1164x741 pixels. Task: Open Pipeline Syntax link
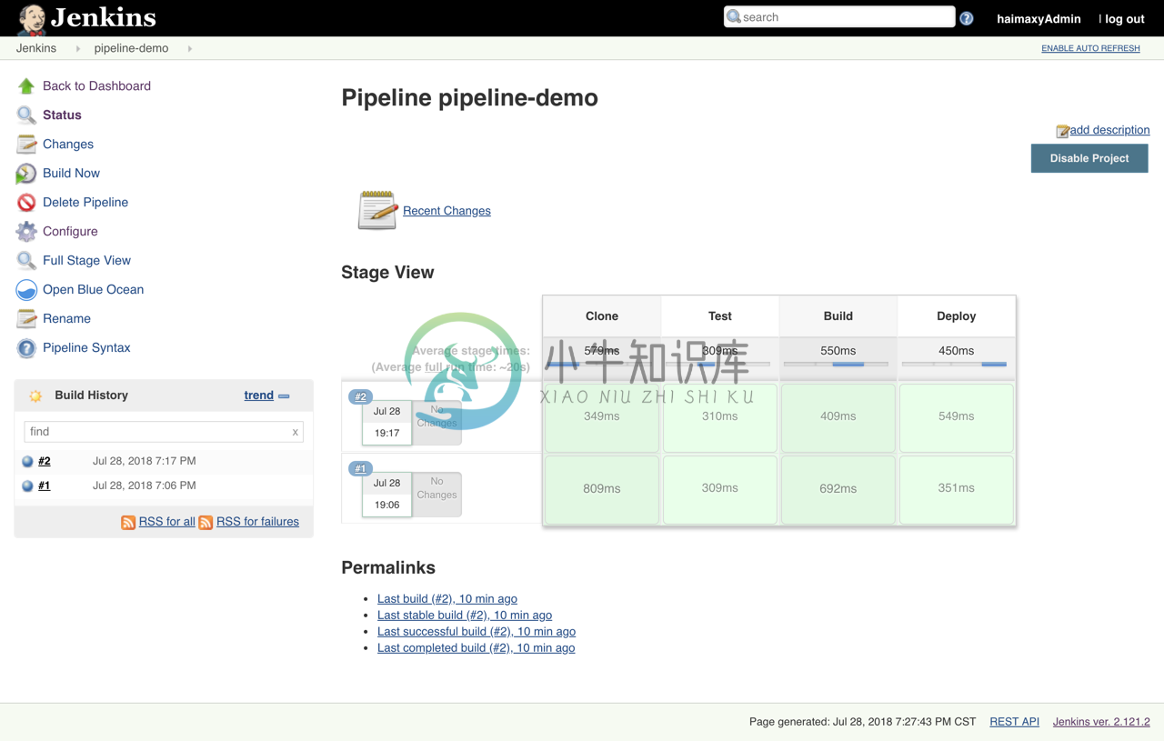point(86,348)
